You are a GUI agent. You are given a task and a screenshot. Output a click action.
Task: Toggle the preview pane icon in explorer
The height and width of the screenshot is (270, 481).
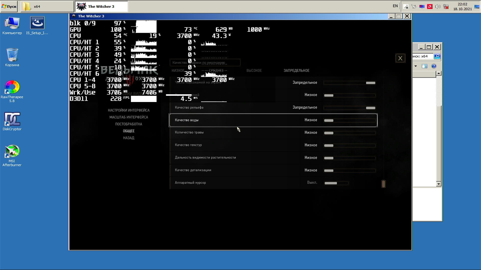click(424, 66)
